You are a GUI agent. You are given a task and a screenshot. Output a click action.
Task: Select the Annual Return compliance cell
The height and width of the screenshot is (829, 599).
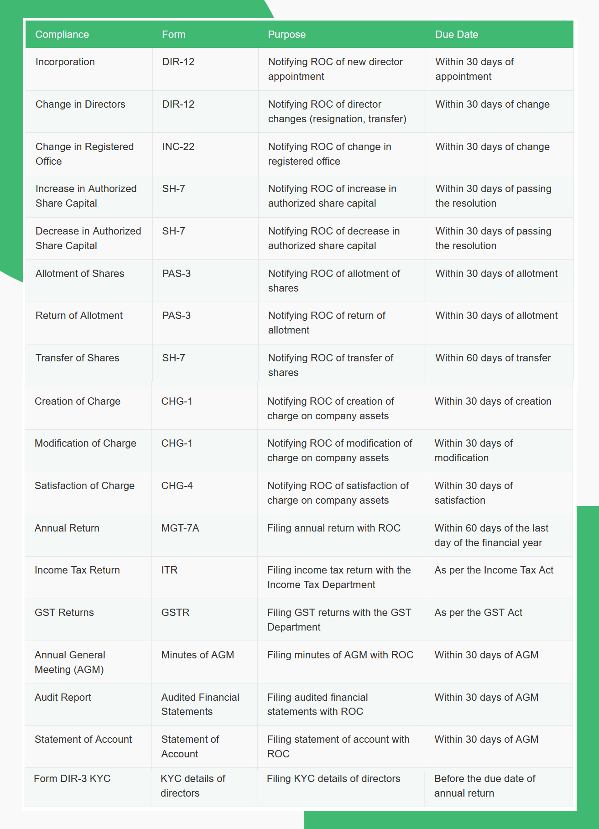67,528
